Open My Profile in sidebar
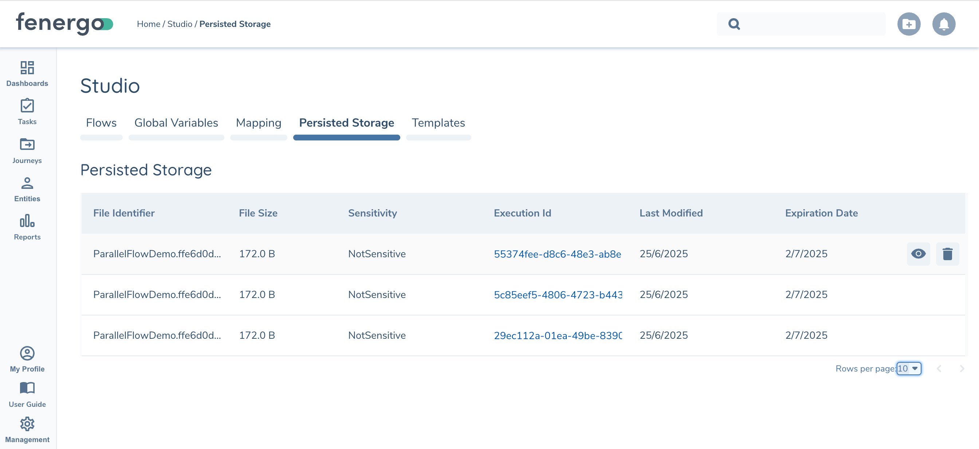979x449 pixels. [x=27, y=359]
